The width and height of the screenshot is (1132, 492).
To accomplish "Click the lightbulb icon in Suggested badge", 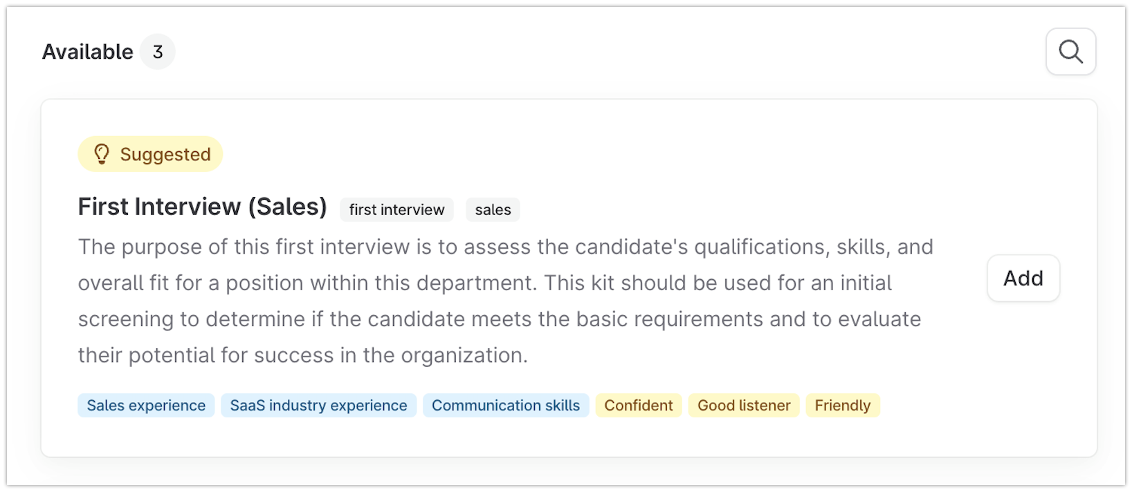I will pyautogui.click(x=102, y=154).
